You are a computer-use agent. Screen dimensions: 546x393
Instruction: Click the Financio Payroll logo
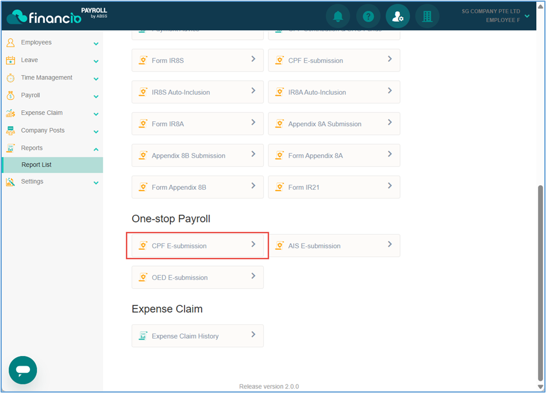pos(58,16)
